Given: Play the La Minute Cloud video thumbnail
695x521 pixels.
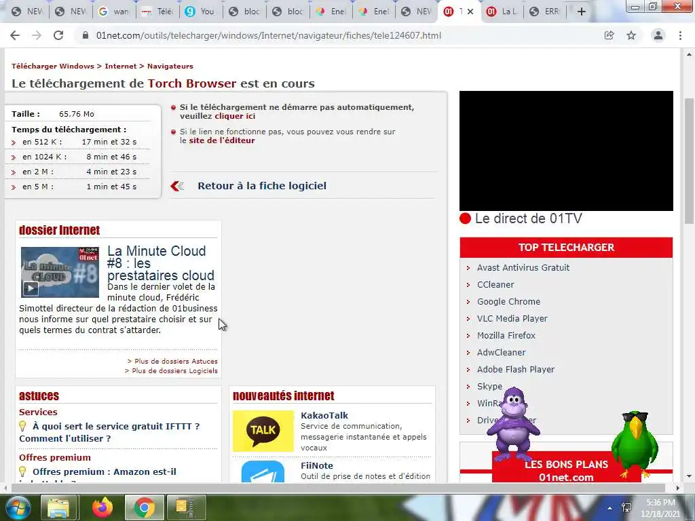Looking at the screenshot, I should [x=60, y=272].
